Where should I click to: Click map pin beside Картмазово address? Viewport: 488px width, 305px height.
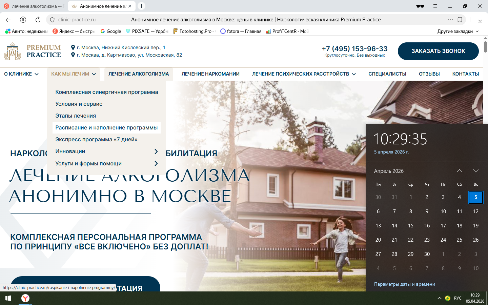point(73,55)
